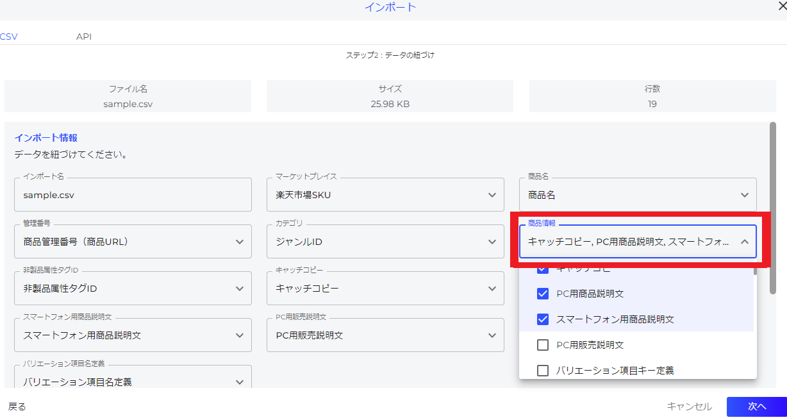Click the ステップ2：データの紐づけ label
The width and height of the screenshot is (787, 420).
click(390, 55)
